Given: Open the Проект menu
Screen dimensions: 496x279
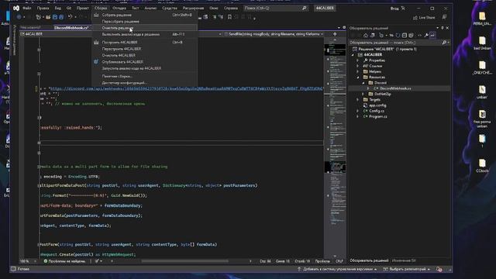Looking at the screenshot, I should pyautogui.click(x=83, y=9).
